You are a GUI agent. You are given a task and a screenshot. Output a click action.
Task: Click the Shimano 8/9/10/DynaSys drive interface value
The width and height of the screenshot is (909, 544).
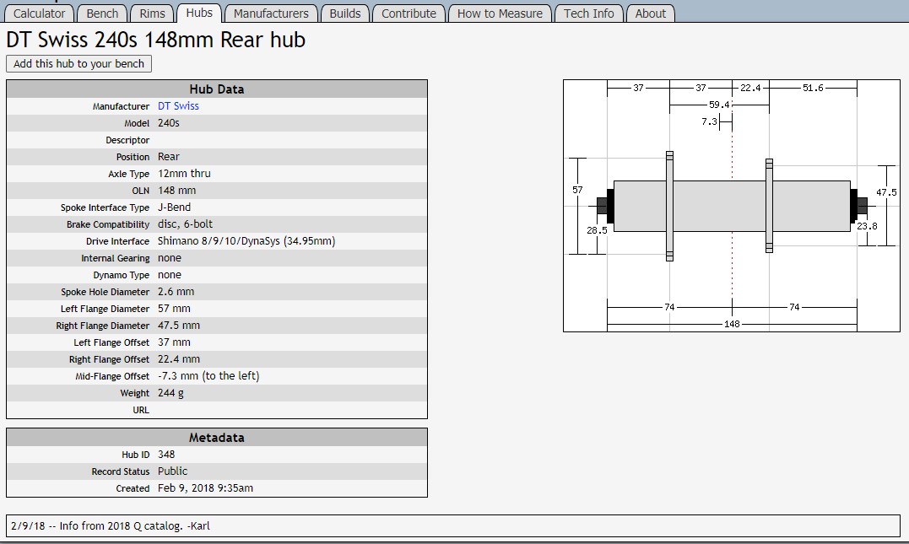246,240
